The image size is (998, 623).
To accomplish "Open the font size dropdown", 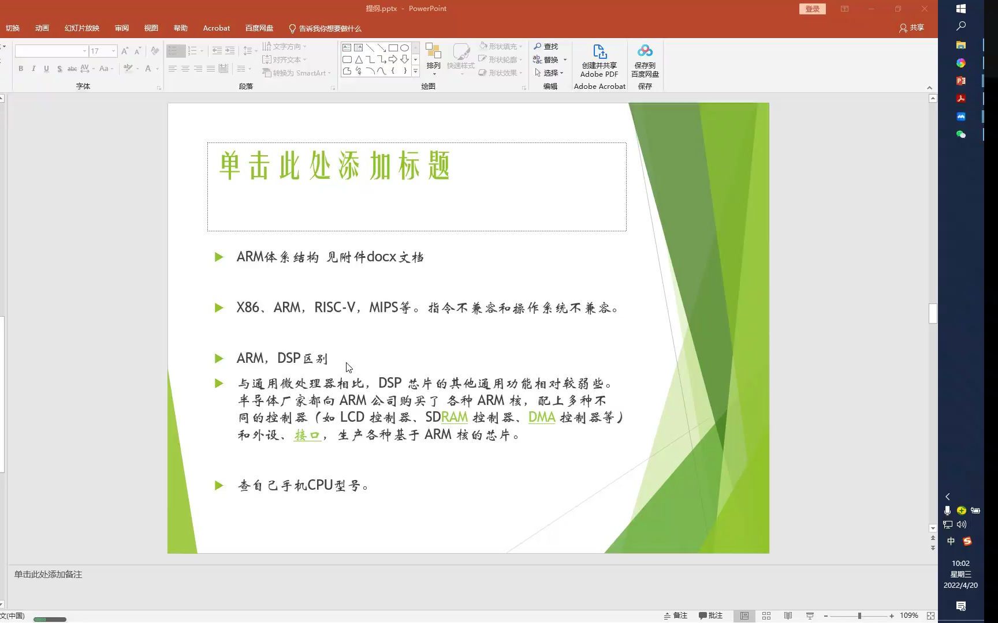I will pyautogui.click(x=113, y=51).
